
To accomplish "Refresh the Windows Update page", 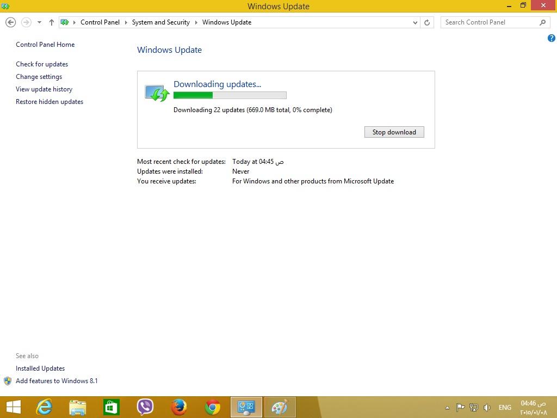I will 427,22.
